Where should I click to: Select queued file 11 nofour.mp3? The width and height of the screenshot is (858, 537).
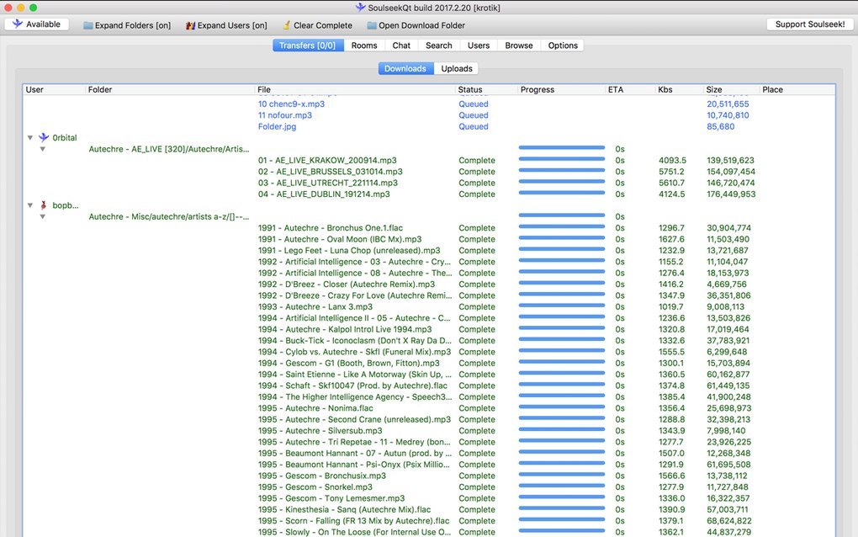point(285,115)
